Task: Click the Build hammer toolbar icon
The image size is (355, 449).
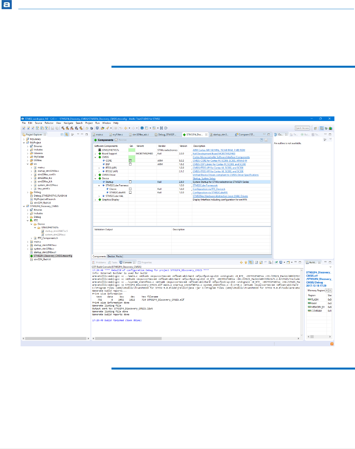Action: pyautogui.click(x=63, y=128)
